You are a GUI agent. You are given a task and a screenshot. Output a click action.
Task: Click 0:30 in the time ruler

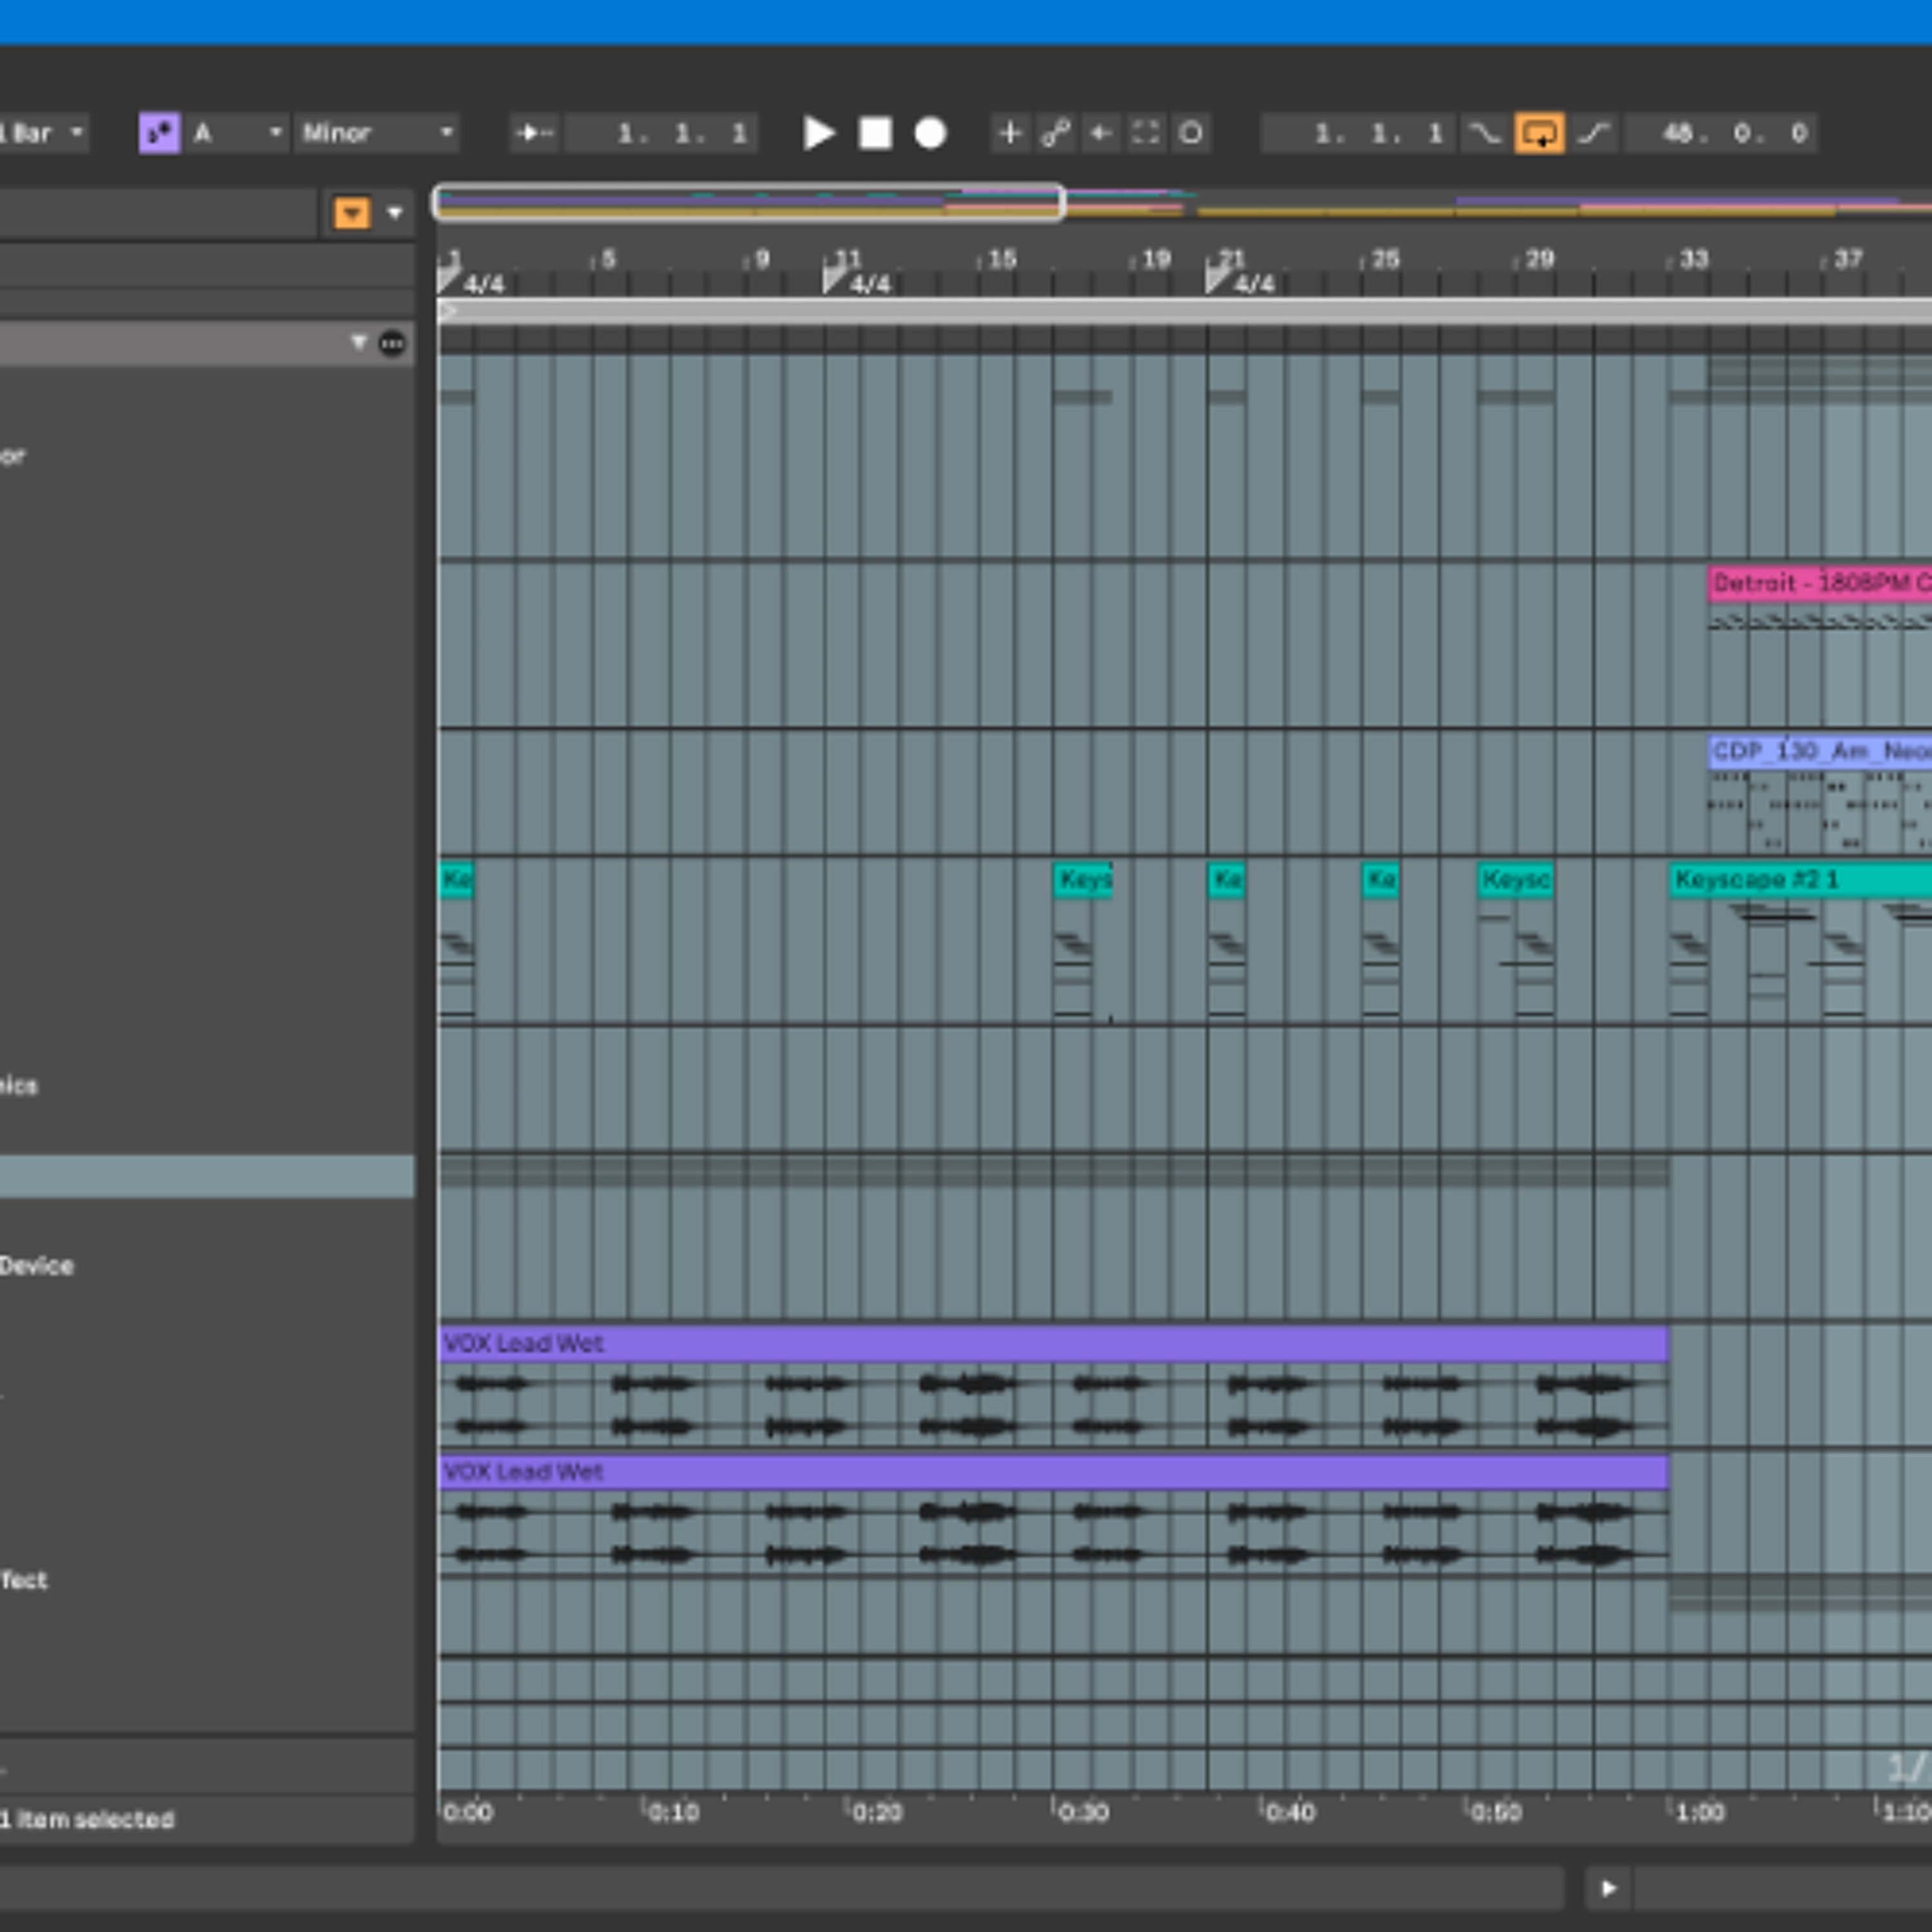(1083, 1812)
